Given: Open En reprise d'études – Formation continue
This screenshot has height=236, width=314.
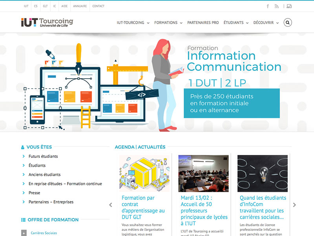Looking at the screenshot, I should click(65, 184).
